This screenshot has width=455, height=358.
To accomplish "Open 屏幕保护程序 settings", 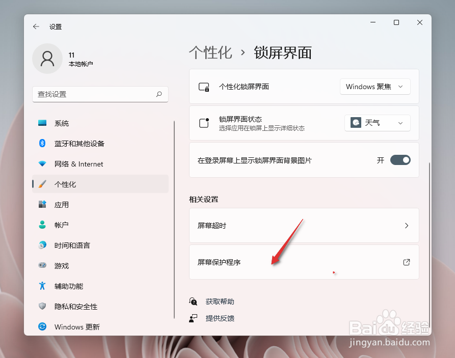I will pos(304,262).
